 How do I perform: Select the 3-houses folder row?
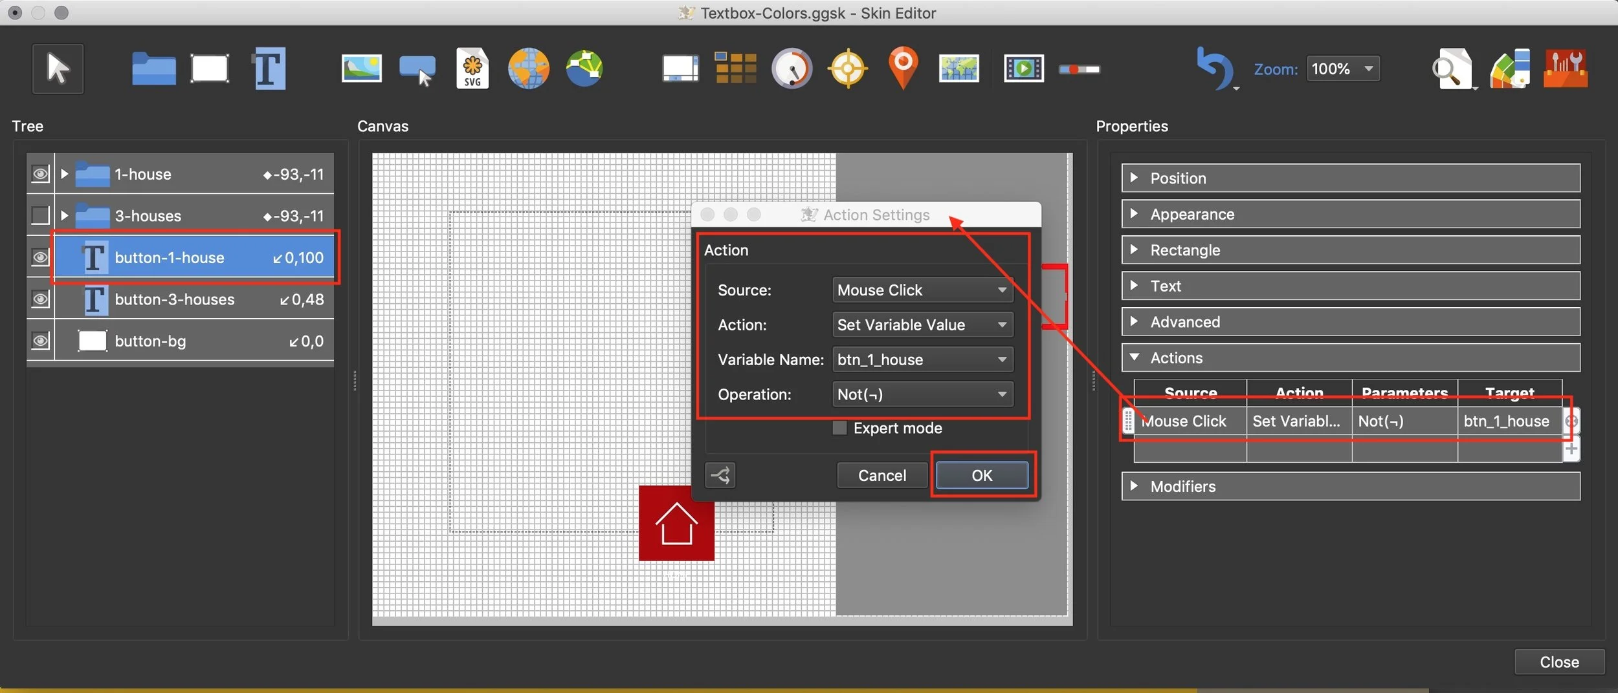point(194,215)
